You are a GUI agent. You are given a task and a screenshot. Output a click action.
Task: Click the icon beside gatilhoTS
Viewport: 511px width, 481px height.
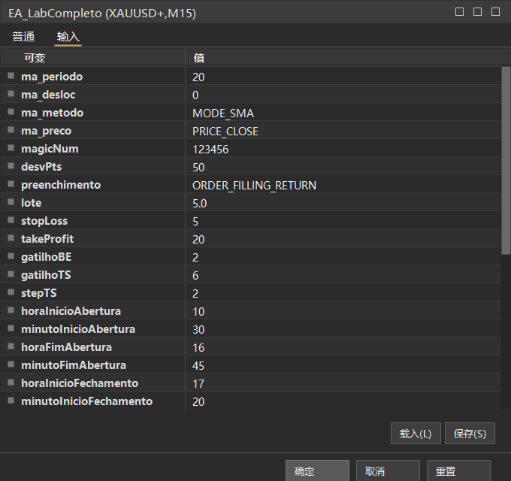tap(11, 274)
